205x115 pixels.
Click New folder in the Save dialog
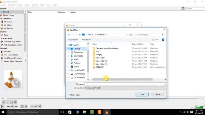86,40
